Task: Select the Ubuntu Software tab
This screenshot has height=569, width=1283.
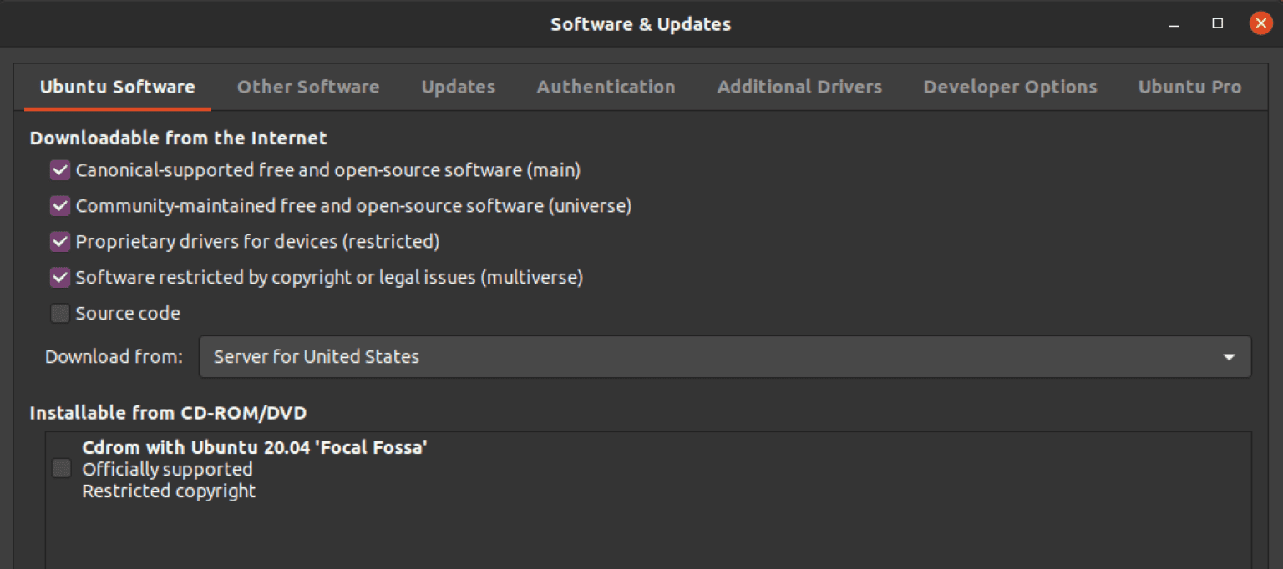Action: coord(117,87)
